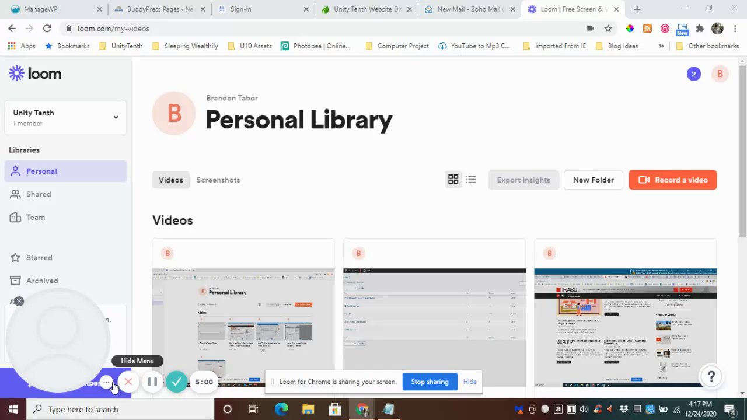Click Stop sharing button
The width and height of the screenshot is (747, 420).
tap(430, 382)
